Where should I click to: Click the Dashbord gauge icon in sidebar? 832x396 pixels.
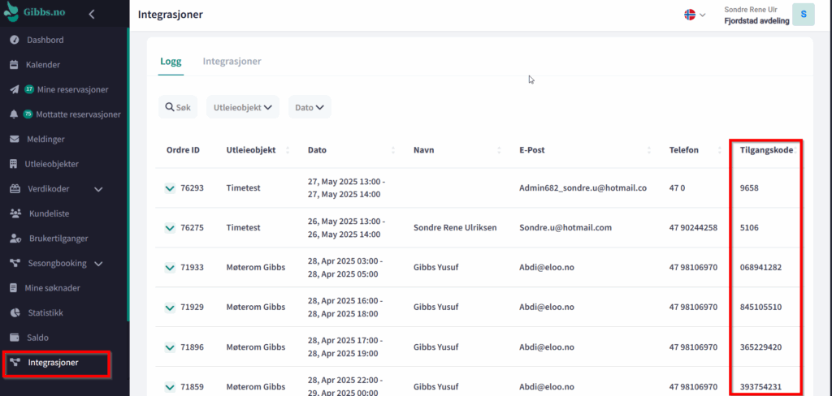click(x=14, y=40)
